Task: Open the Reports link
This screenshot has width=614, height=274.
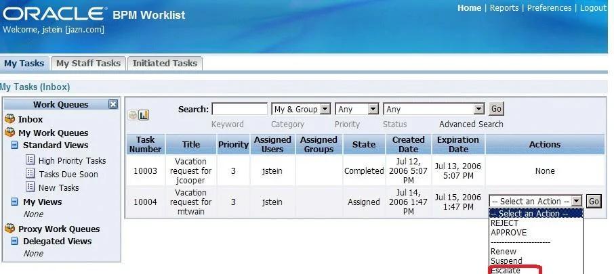Action: (x=504, y=8)
